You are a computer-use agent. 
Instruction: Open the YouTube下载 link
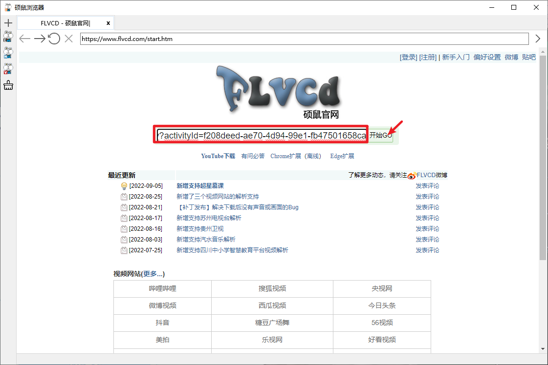coord(218,156)
